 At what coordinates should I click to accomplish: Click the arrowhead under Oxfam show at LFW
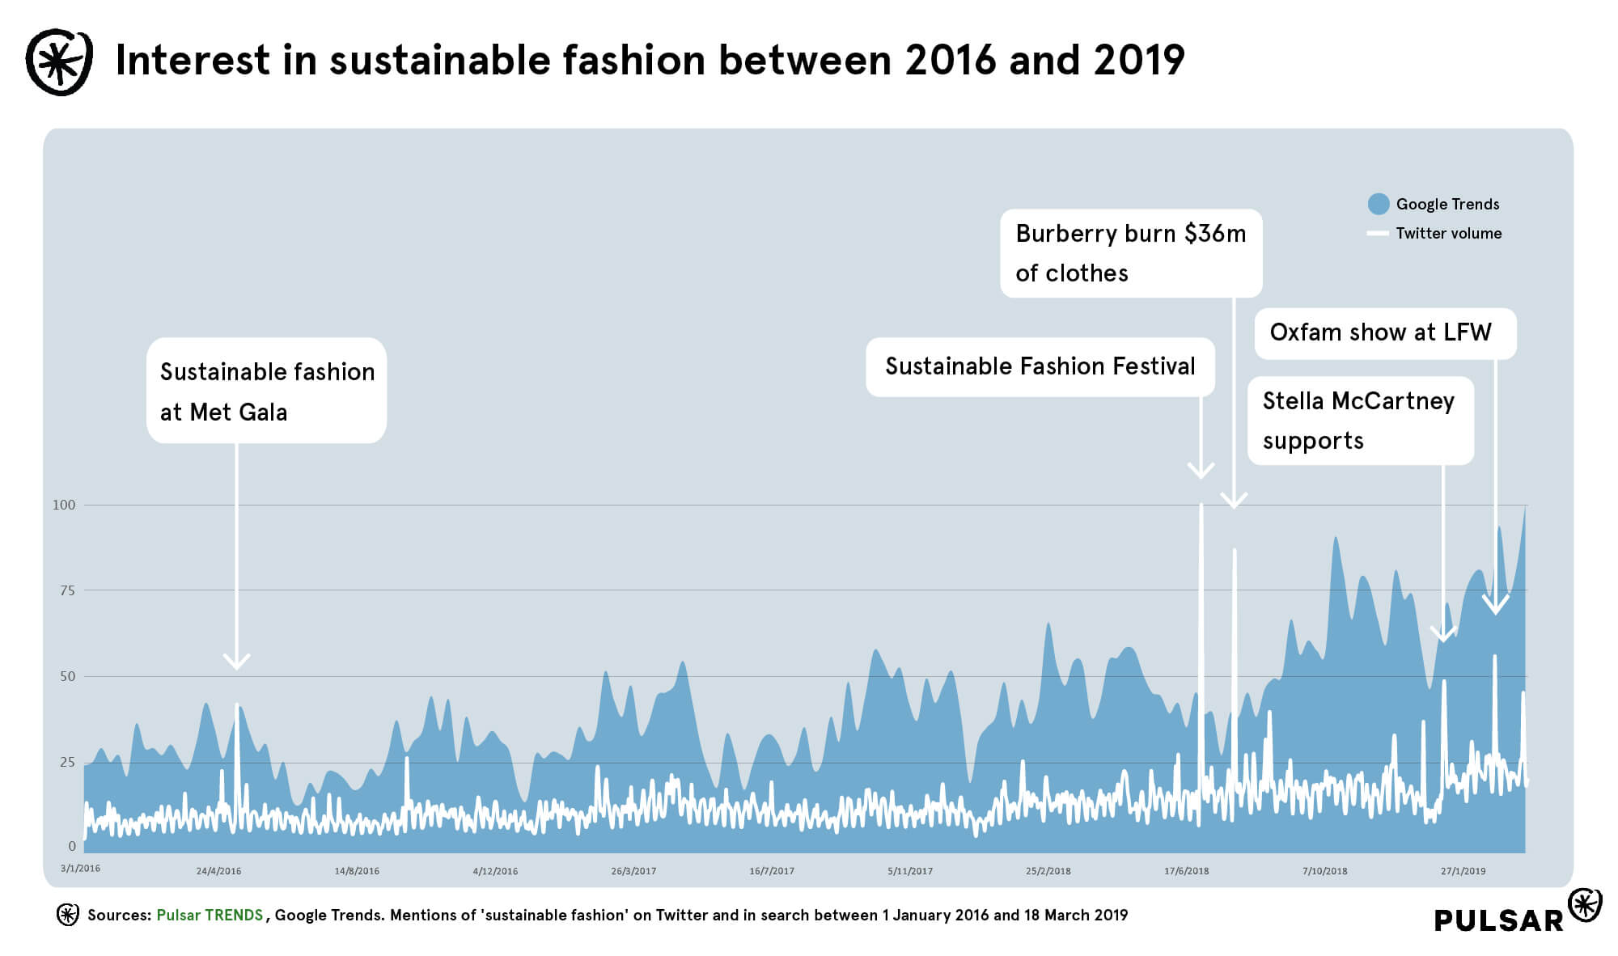[1495, 605]
